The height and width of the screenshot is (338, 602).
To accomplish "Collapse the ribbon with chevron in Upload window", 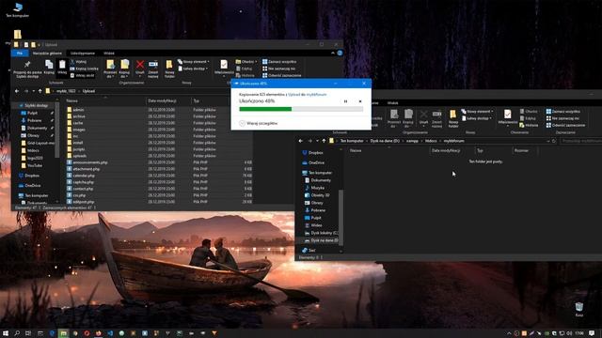I will pyautogui.click(x=333, y=54).
